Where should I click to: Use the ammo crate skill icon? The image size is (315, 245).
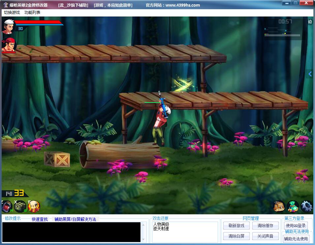coord(20,206)
